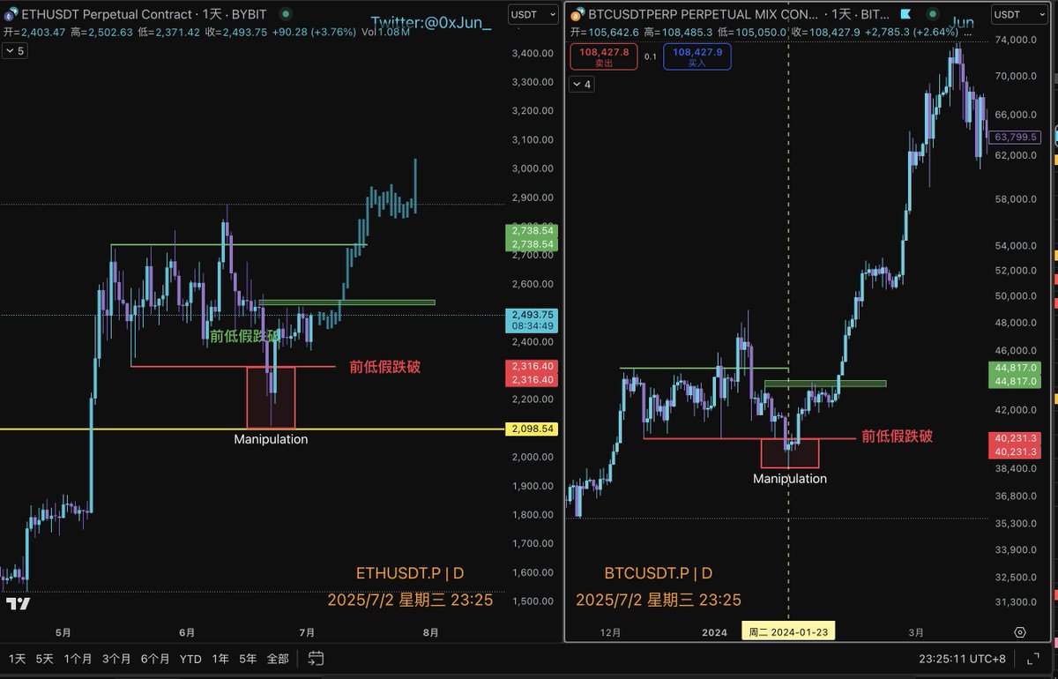The height and width of the screenshot is (679, 1058).
Task: Select the 全部 time range
Action: [x=277, y=658]
